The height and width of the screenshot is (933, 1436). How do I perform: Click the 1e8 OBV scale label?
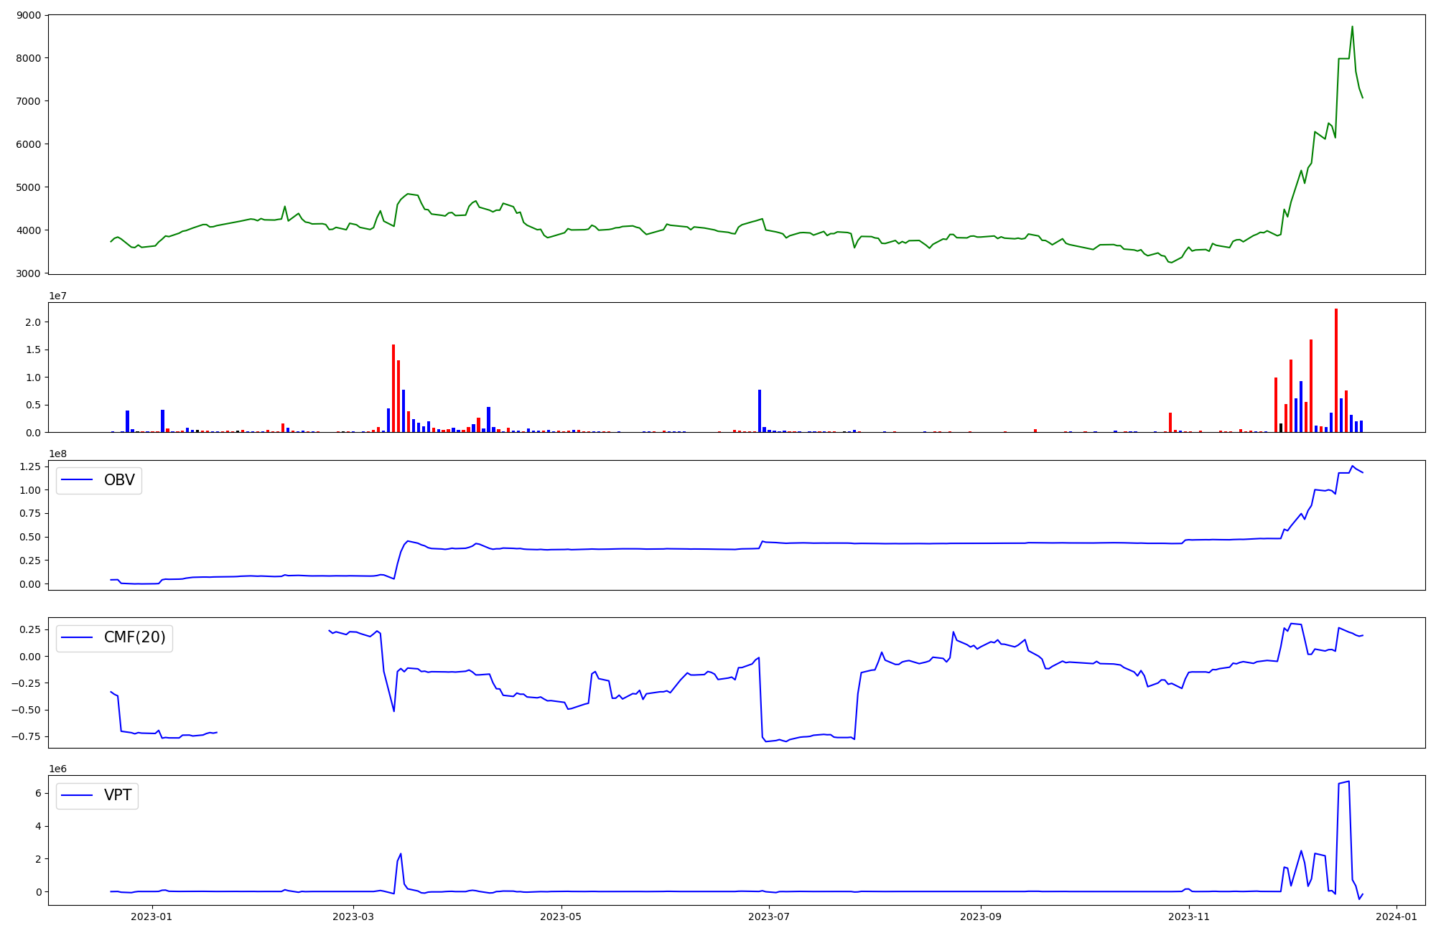(x=58, y=454)
